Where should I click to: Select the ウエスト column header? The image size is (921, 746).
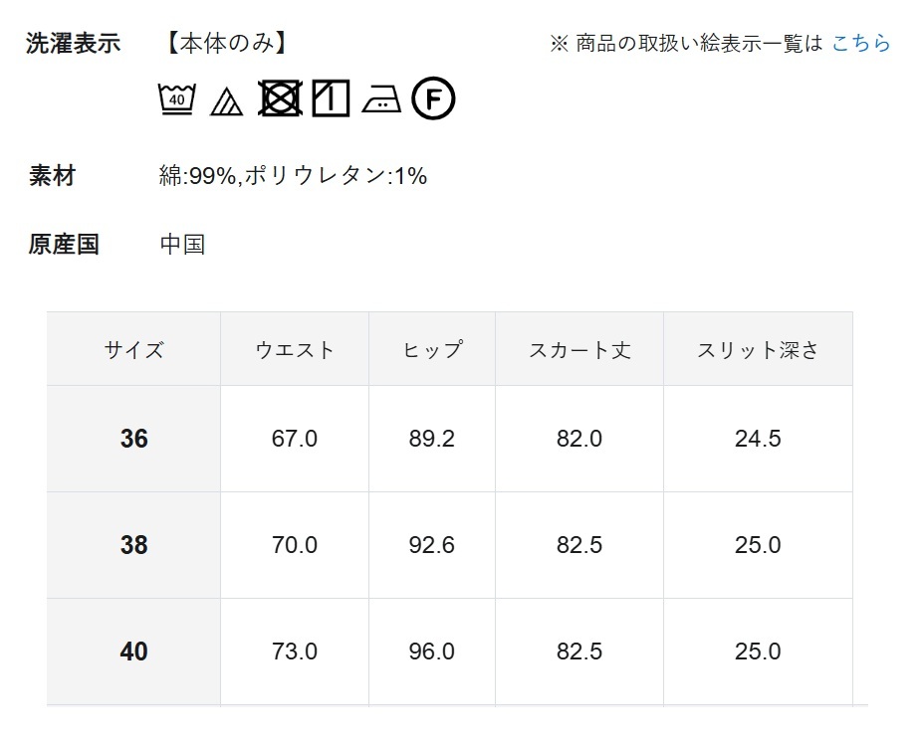coord(295,349)
